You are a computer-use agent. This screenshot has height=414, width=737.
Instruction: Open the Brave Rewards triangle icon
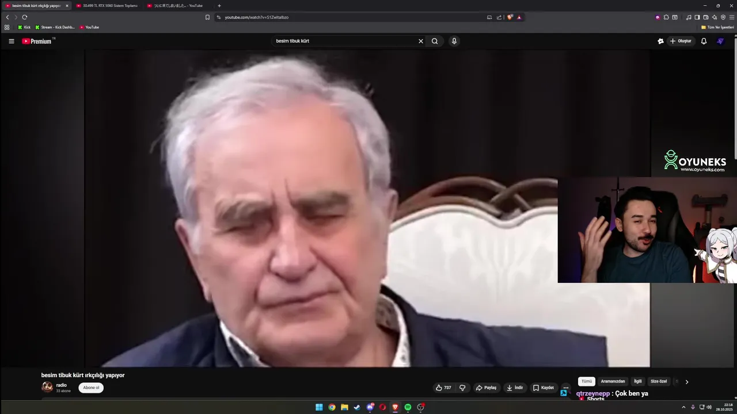(x=519, y=17)
